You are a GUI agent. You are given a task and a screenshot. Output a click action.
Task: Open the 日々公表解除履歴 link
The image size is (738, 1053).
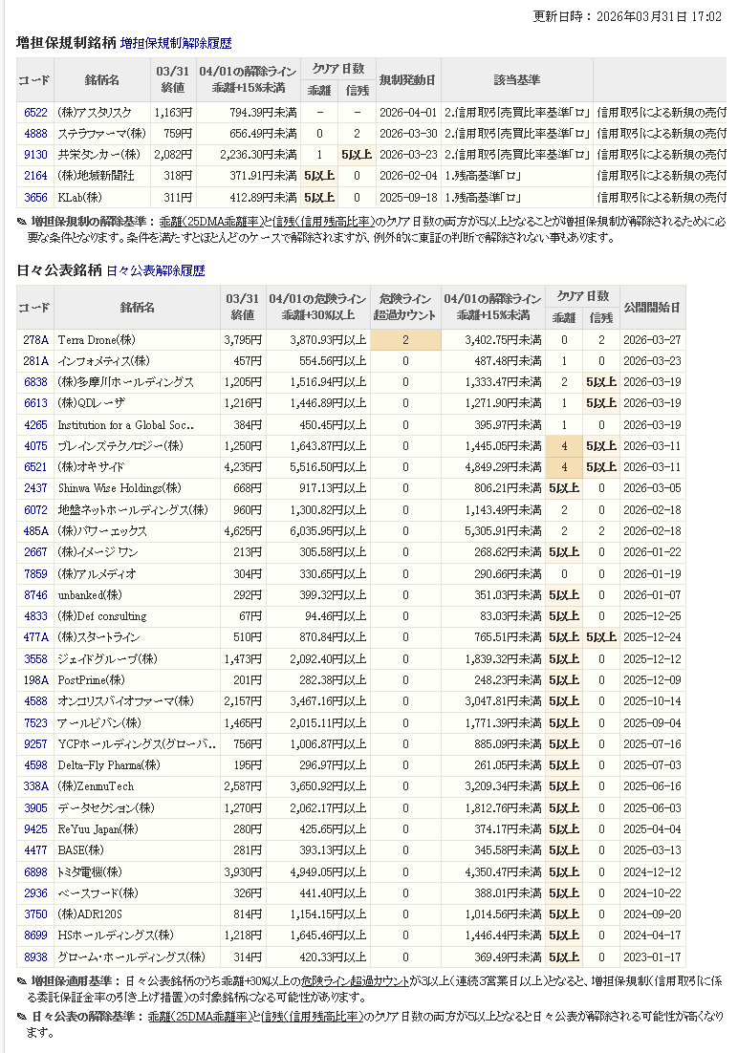(x=155, y=270)
